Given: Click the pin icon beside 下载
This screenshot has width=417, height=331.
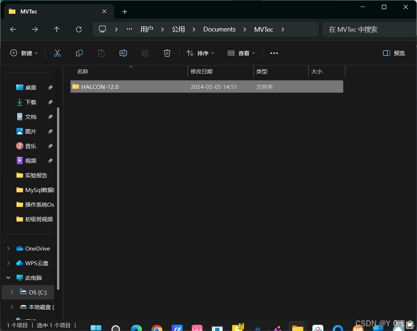Looking at the screenshot, I should coord(50,102).
